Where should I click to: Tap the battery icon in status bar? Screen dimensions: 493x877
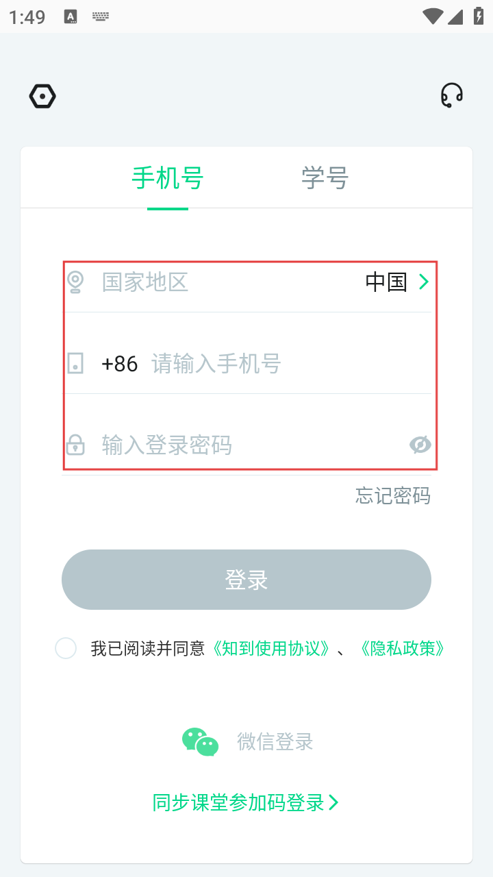(478, 16)
